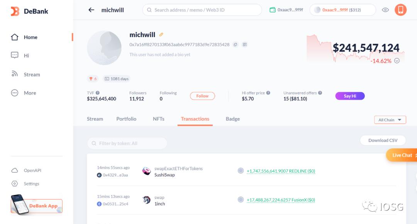Click the TVF help question mark
The height and width of the screenshot is (224, 417).
pos(98,93)
